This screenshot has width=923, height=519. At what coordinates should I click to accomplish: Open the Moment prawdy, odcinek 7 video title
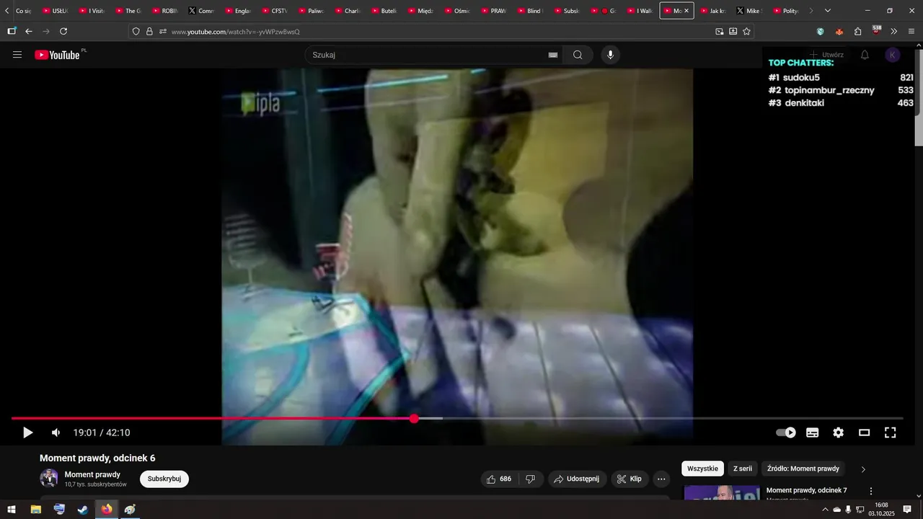coord(806,490)
